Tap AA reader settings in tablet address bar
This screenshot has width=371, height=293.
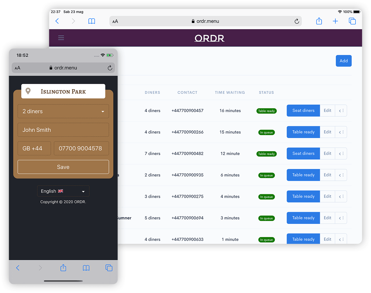pyautogui.click(x=115, y=21)
